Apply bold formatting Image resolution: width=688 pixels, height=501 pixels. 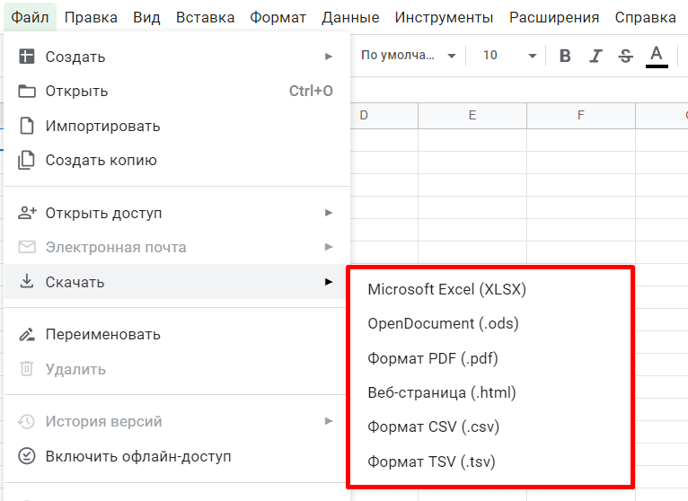(565, 56)
